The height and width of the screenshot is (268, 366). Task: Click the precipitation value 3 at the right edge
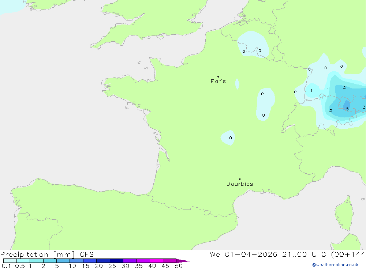coord(364,107)
